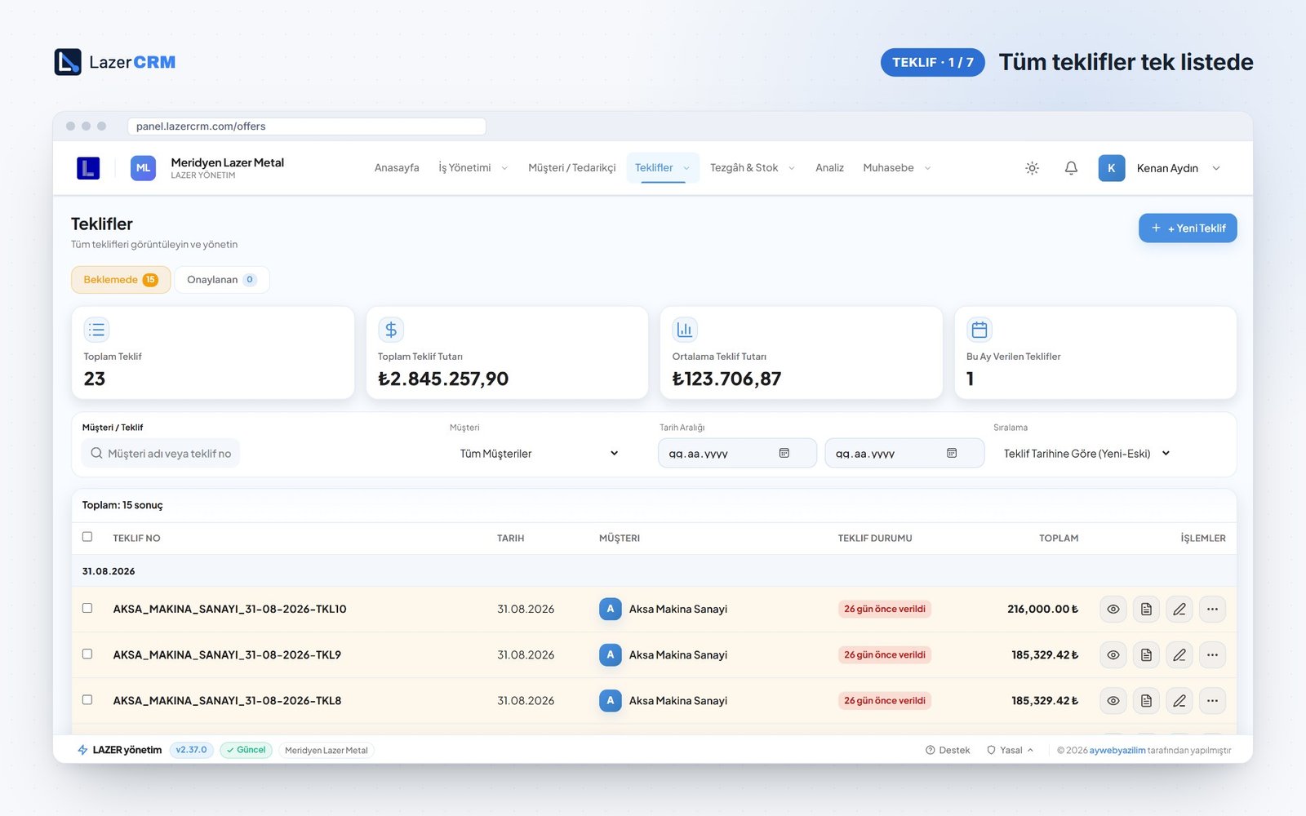The width and height of the screenshot is (1306, 816).
Task: Expand the Muhasebe menu
Action: 896,168
